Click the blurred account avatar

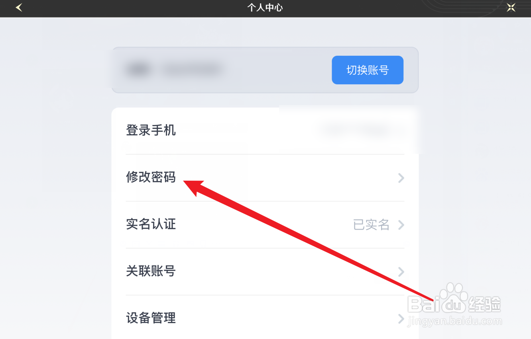(138, 70)
